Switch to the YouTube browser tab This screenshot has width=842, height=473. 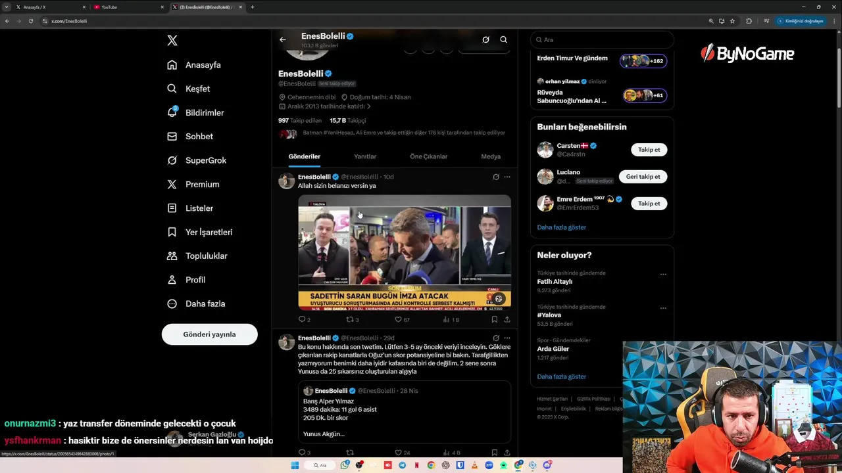click(x=128, y=7)
